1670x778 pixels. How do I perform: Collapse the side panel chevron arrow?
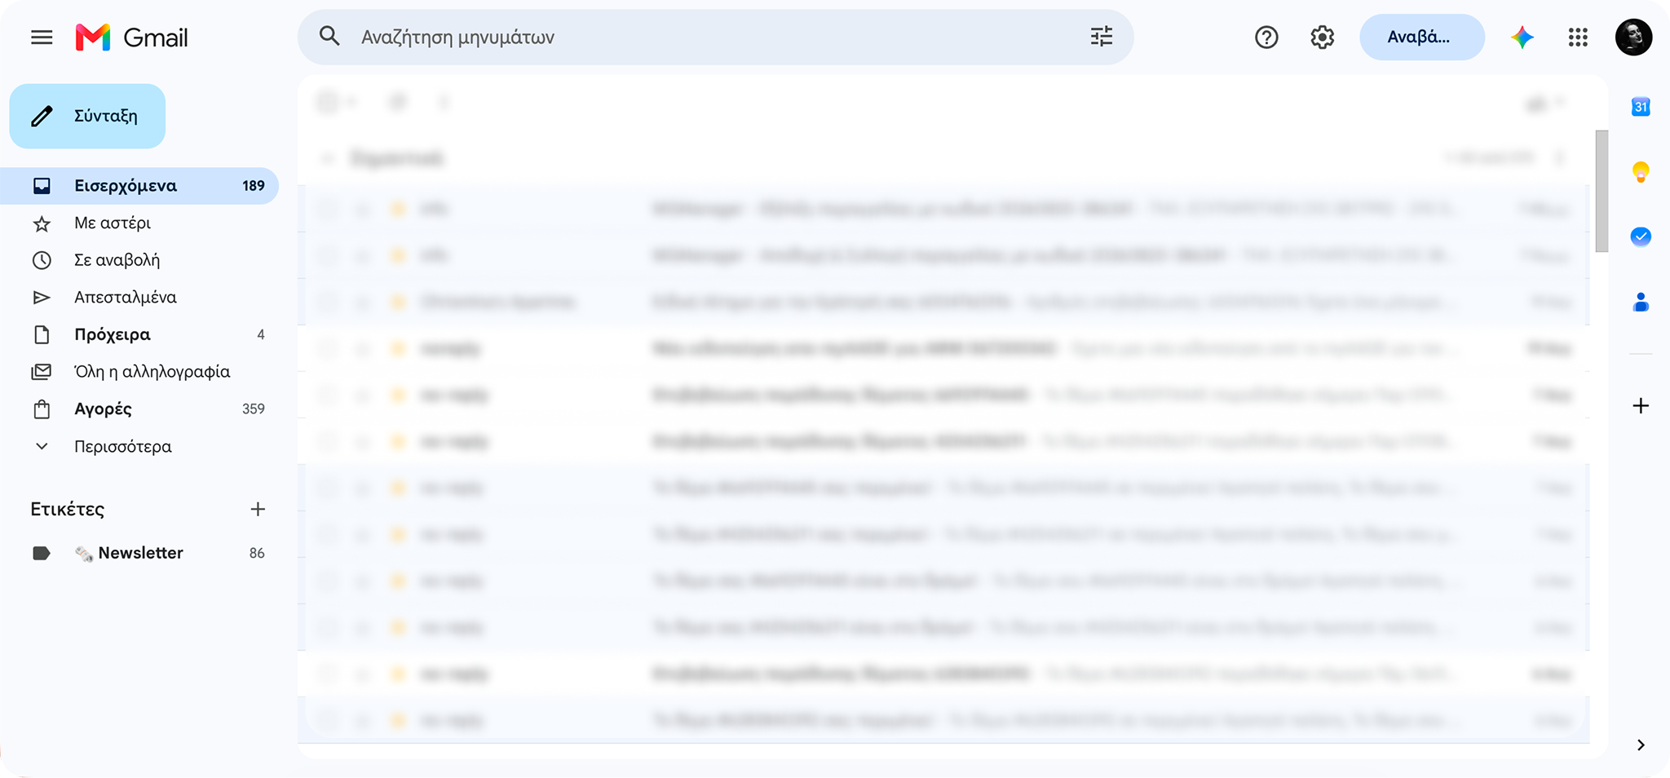tap(1641, 745)
